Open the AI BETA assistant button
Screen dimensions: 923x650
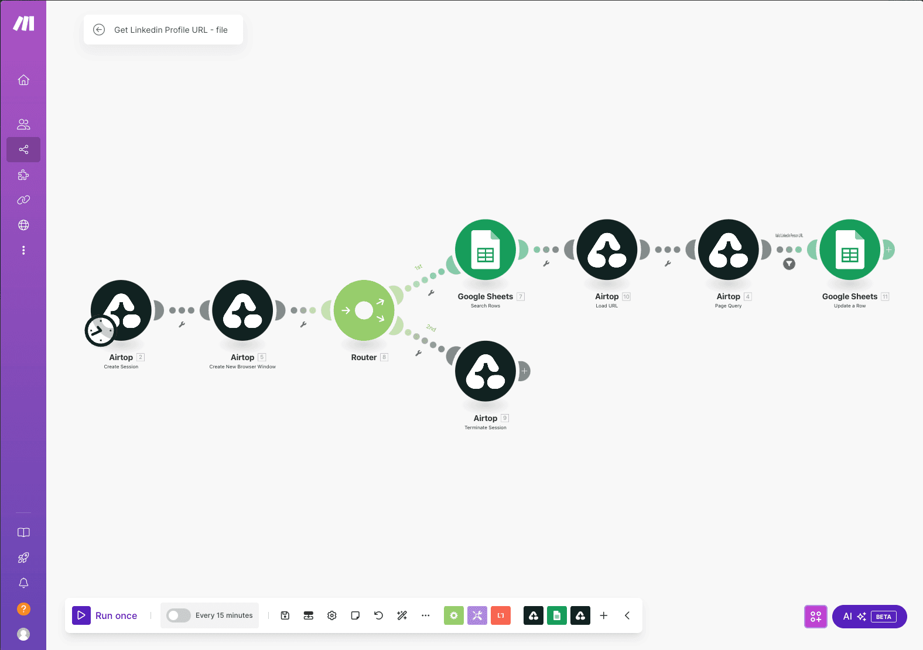coord(870,617)
